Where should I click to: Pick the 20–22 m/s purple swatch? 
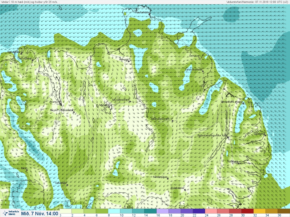[187, 211]
